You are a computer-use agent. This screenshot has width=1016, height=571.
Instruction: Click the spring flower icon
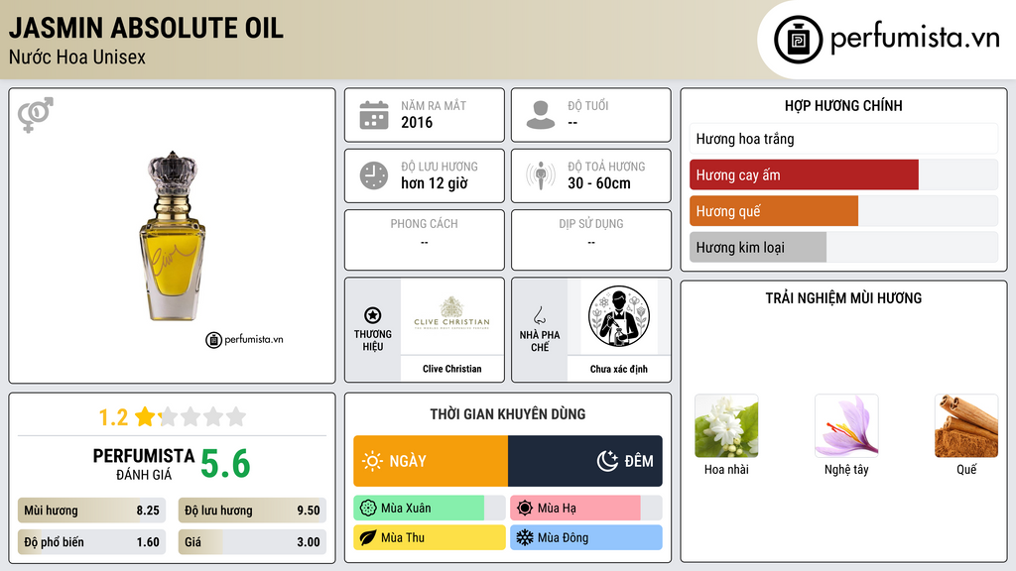368,509
